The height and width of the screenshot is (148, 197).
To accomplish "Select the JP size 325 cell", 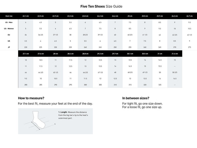I will click(160, 85).
